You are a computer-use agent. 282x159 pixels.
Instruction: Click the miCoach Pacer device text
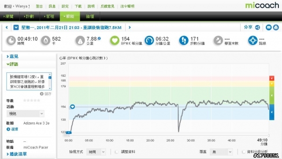(36, 147)
